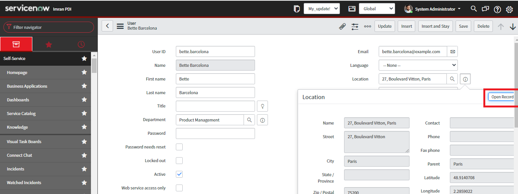Click the Password input field
518x194 pixels.
click(215, 134)
